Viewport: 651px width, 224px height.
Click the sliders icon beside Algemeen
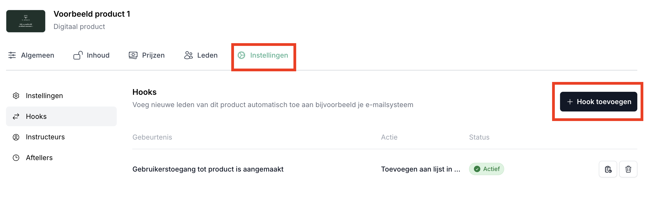coord(12,55)
